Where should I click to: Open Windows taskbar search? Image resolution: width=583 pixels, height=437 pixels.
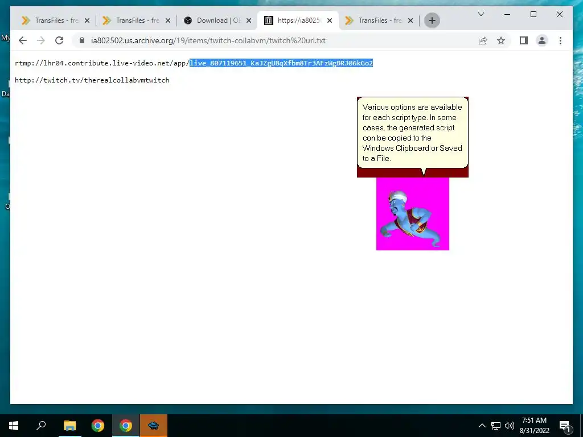tap(41, 426)
